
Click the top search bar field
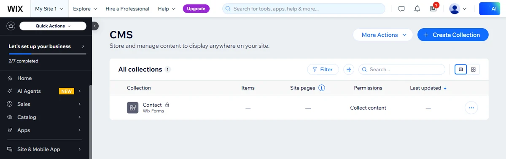pyautogui.click(x=304, y=8)
